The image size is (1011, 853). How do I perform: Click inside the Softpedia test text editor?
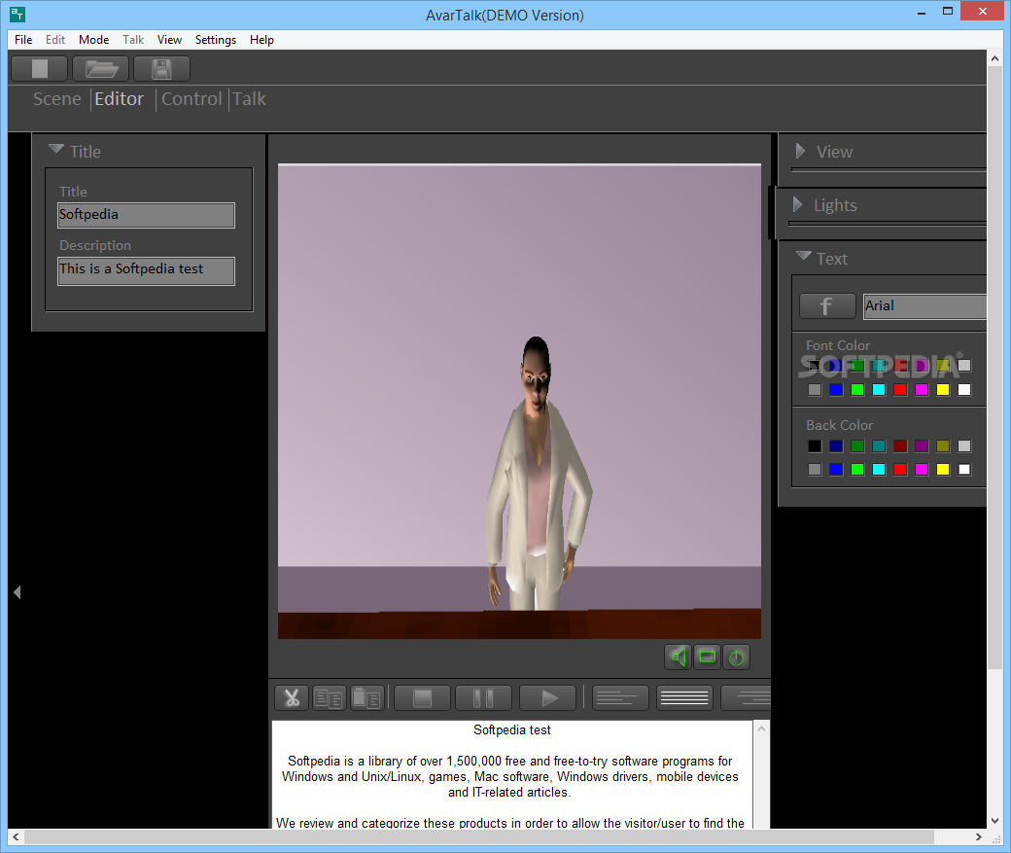512,774
